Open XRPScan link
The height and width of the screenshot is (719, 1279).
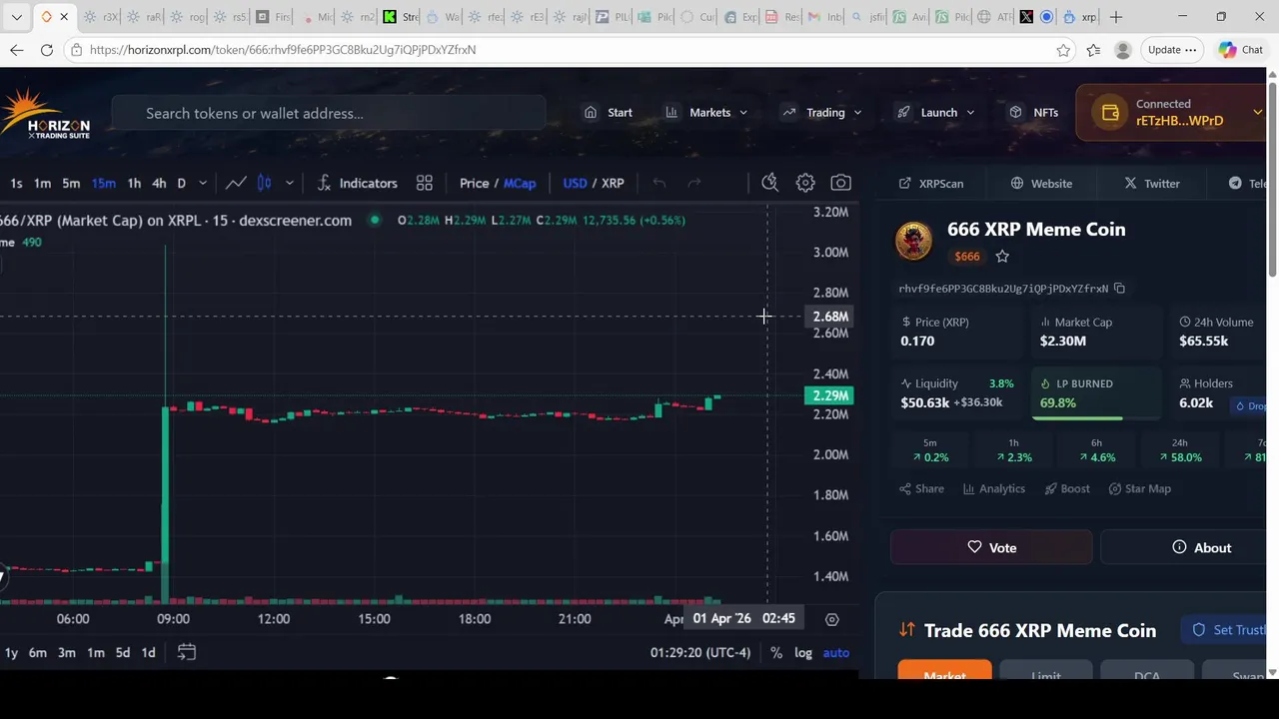tap(931, 184)
